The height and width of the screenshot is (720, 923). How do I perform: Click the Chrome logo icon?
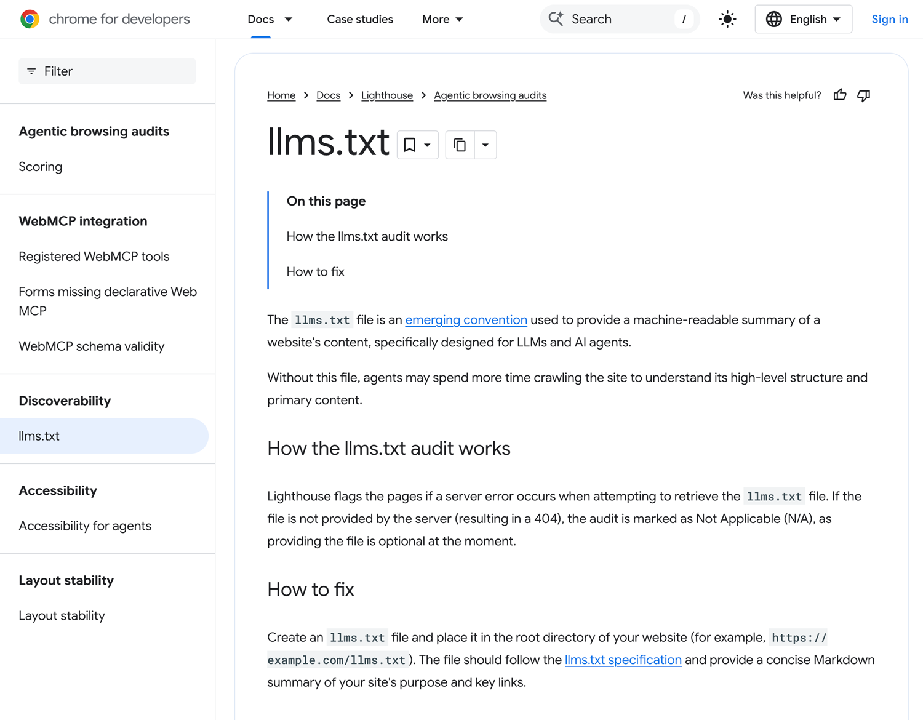point(30,19)
